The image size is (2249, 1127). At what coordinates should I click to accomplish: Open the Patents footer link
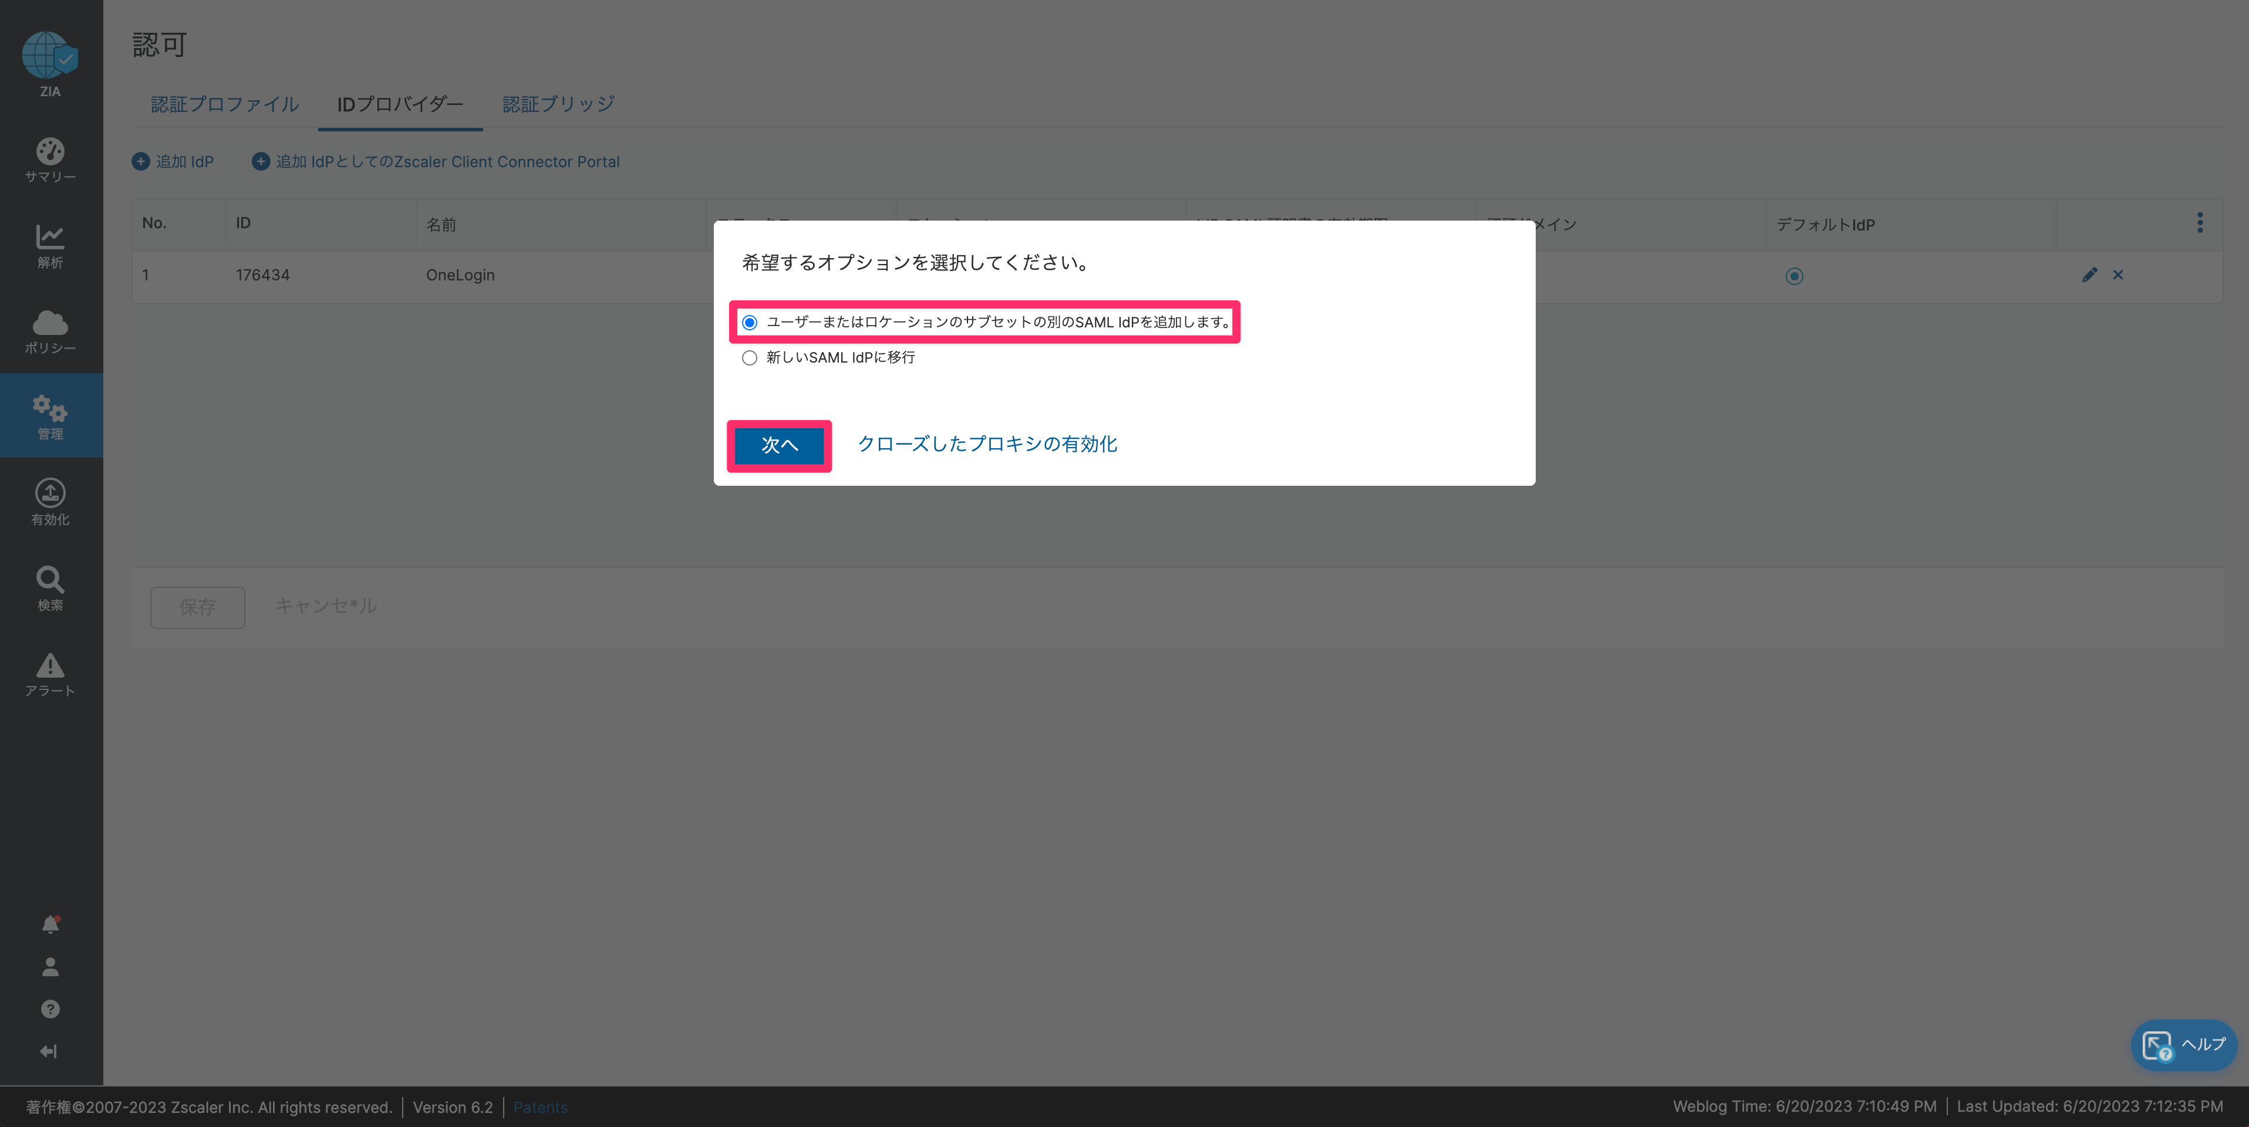click(x=541, y=1107)
